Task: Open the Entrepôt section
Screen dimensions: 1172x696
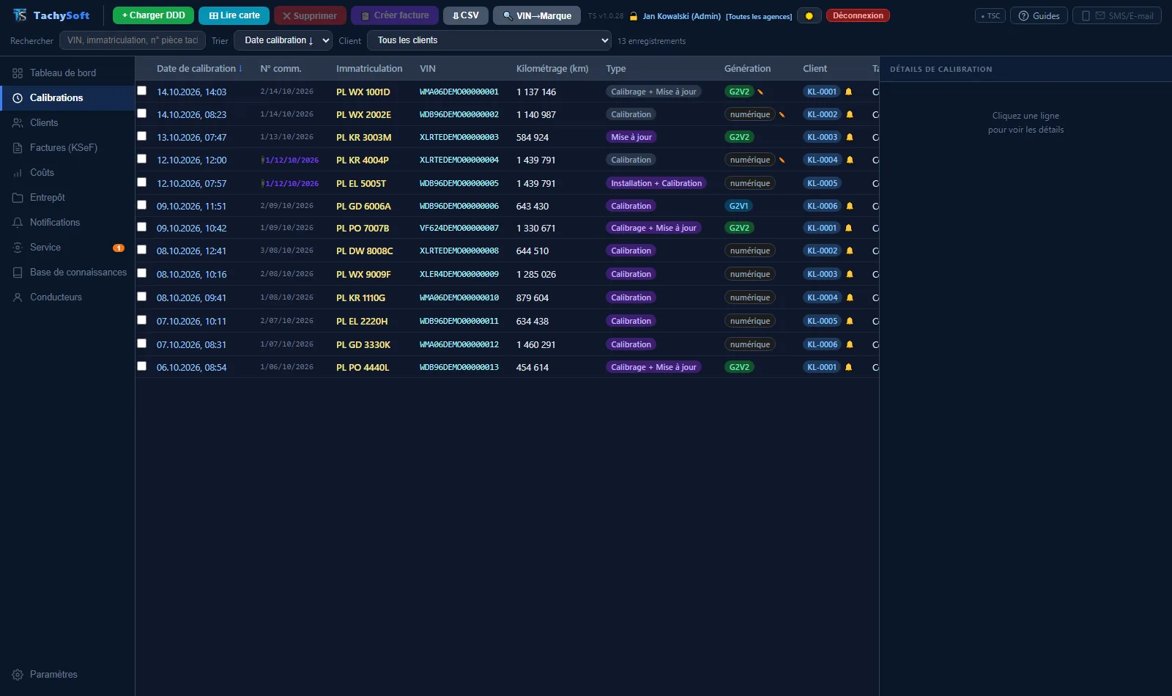Action: 67,197
